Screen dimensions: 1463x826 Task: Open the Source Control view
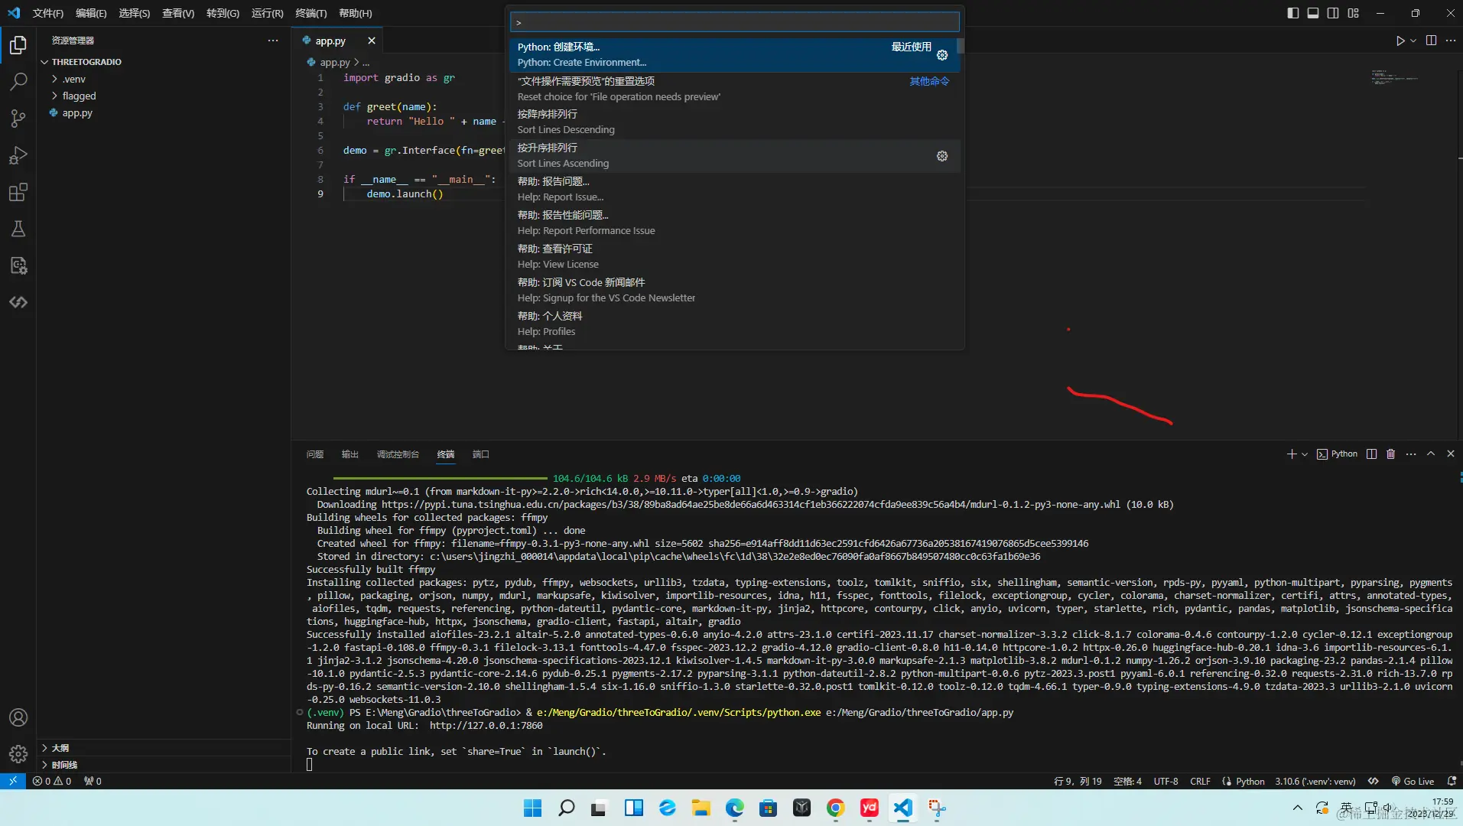click(17, 119)
